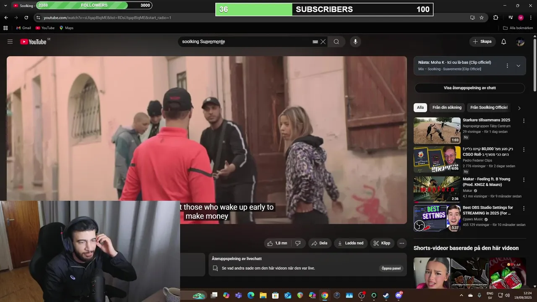This screenshot has height=302, width=537.
Task: Open the browser extensions puzzle icon
Action: tap(496, 18)
